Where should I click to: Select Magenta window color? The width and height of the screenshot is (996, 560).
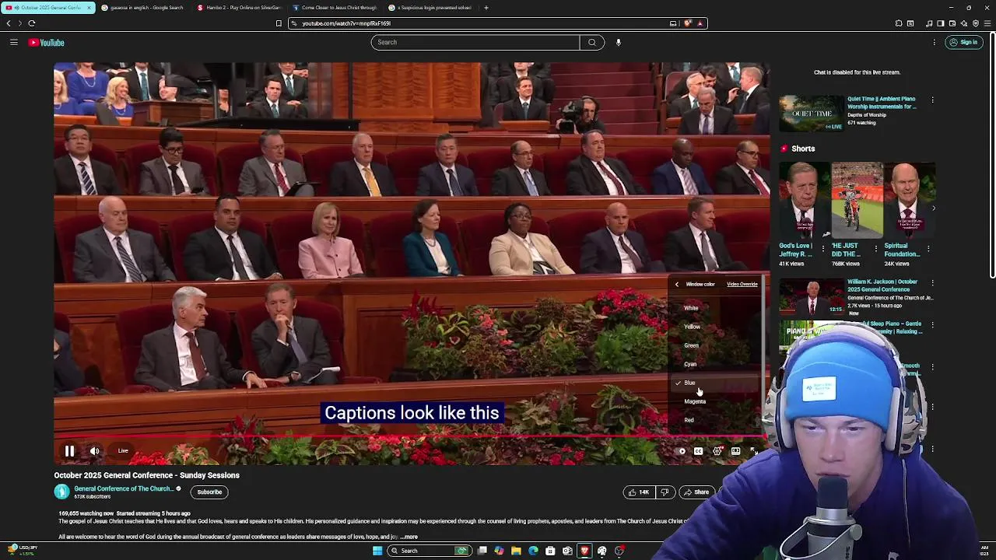coord(716,401)
